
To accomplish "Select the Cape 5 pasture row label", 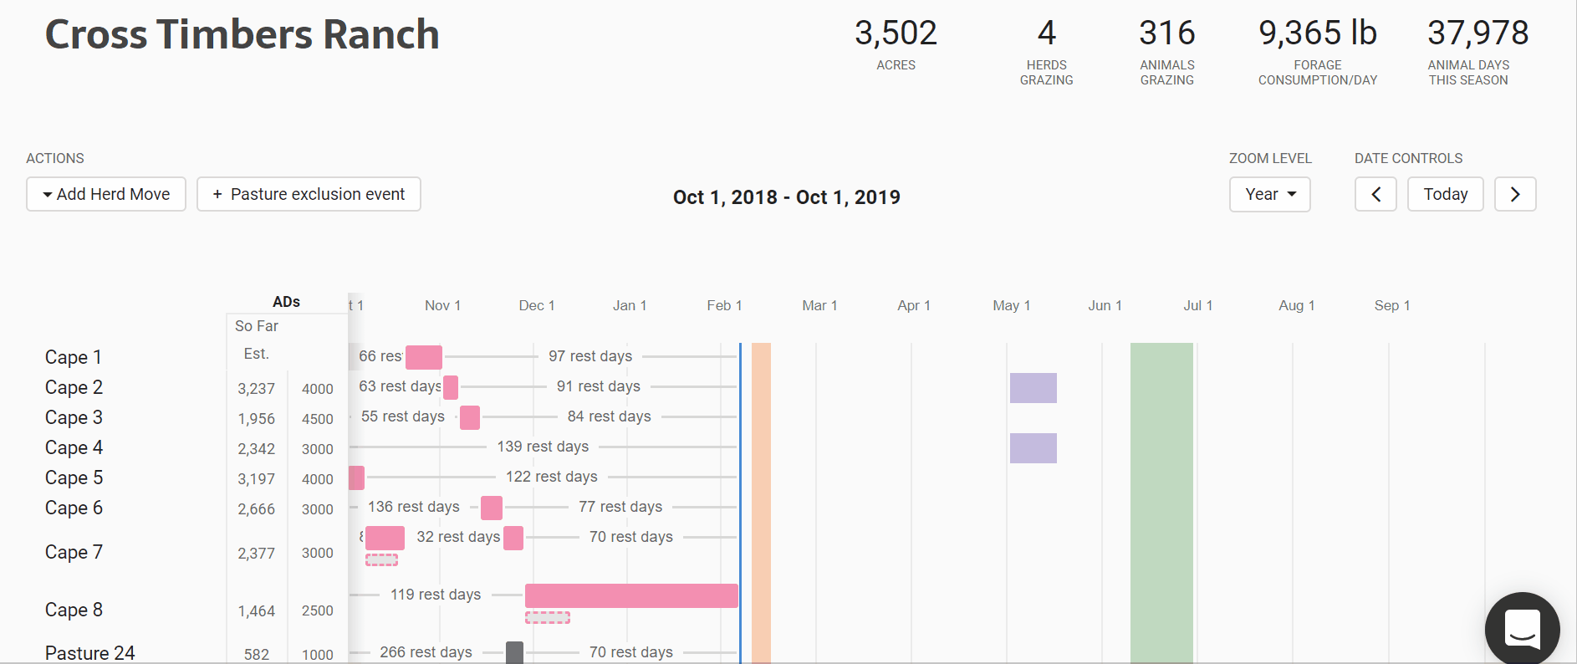I will (74, 478).
